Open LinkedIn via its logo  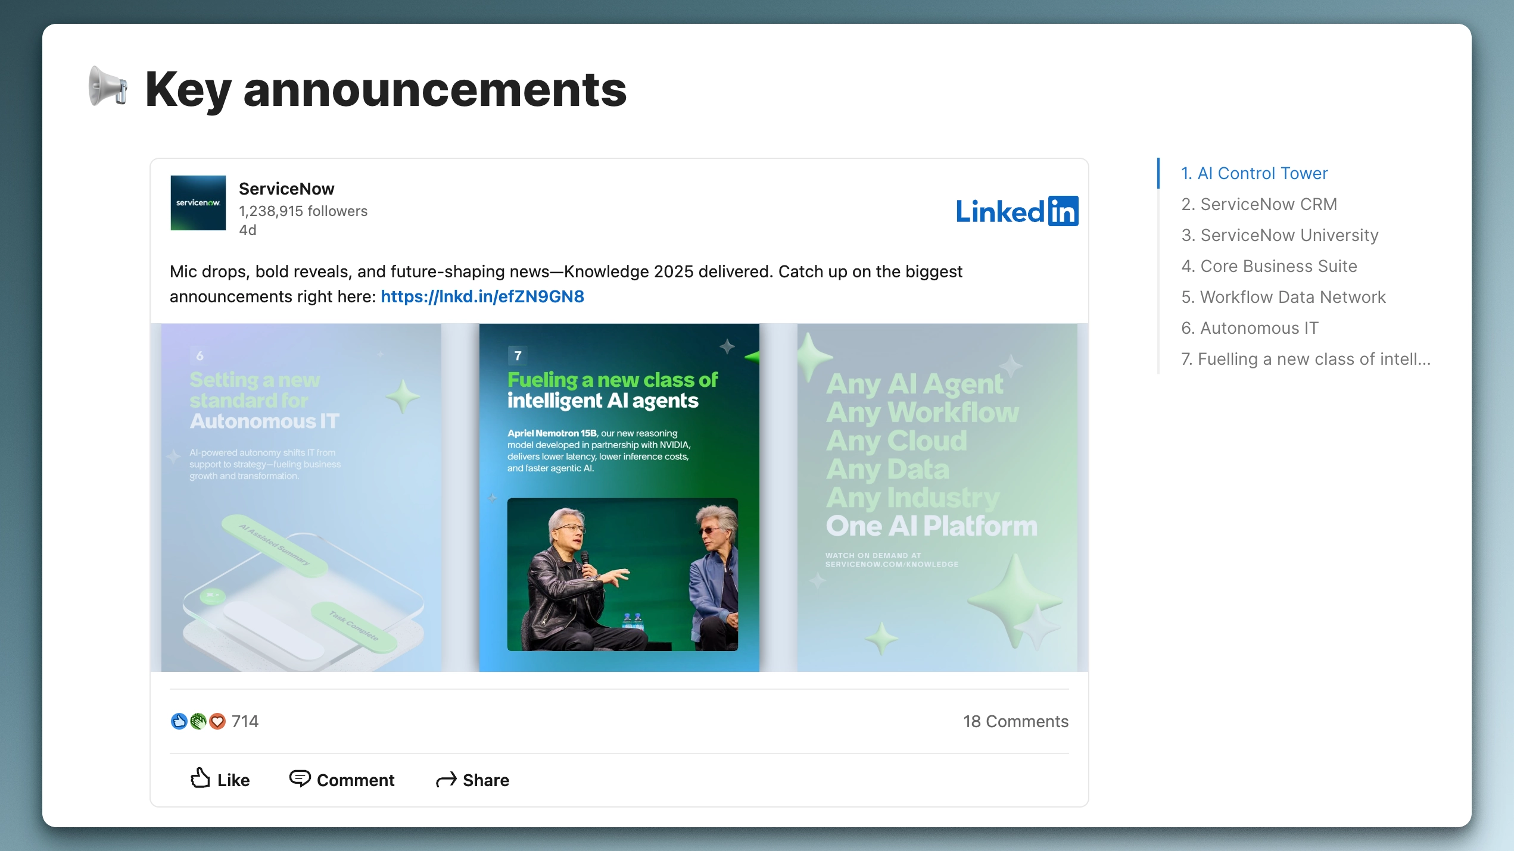pyautogui.click(x=1017, y=211)
